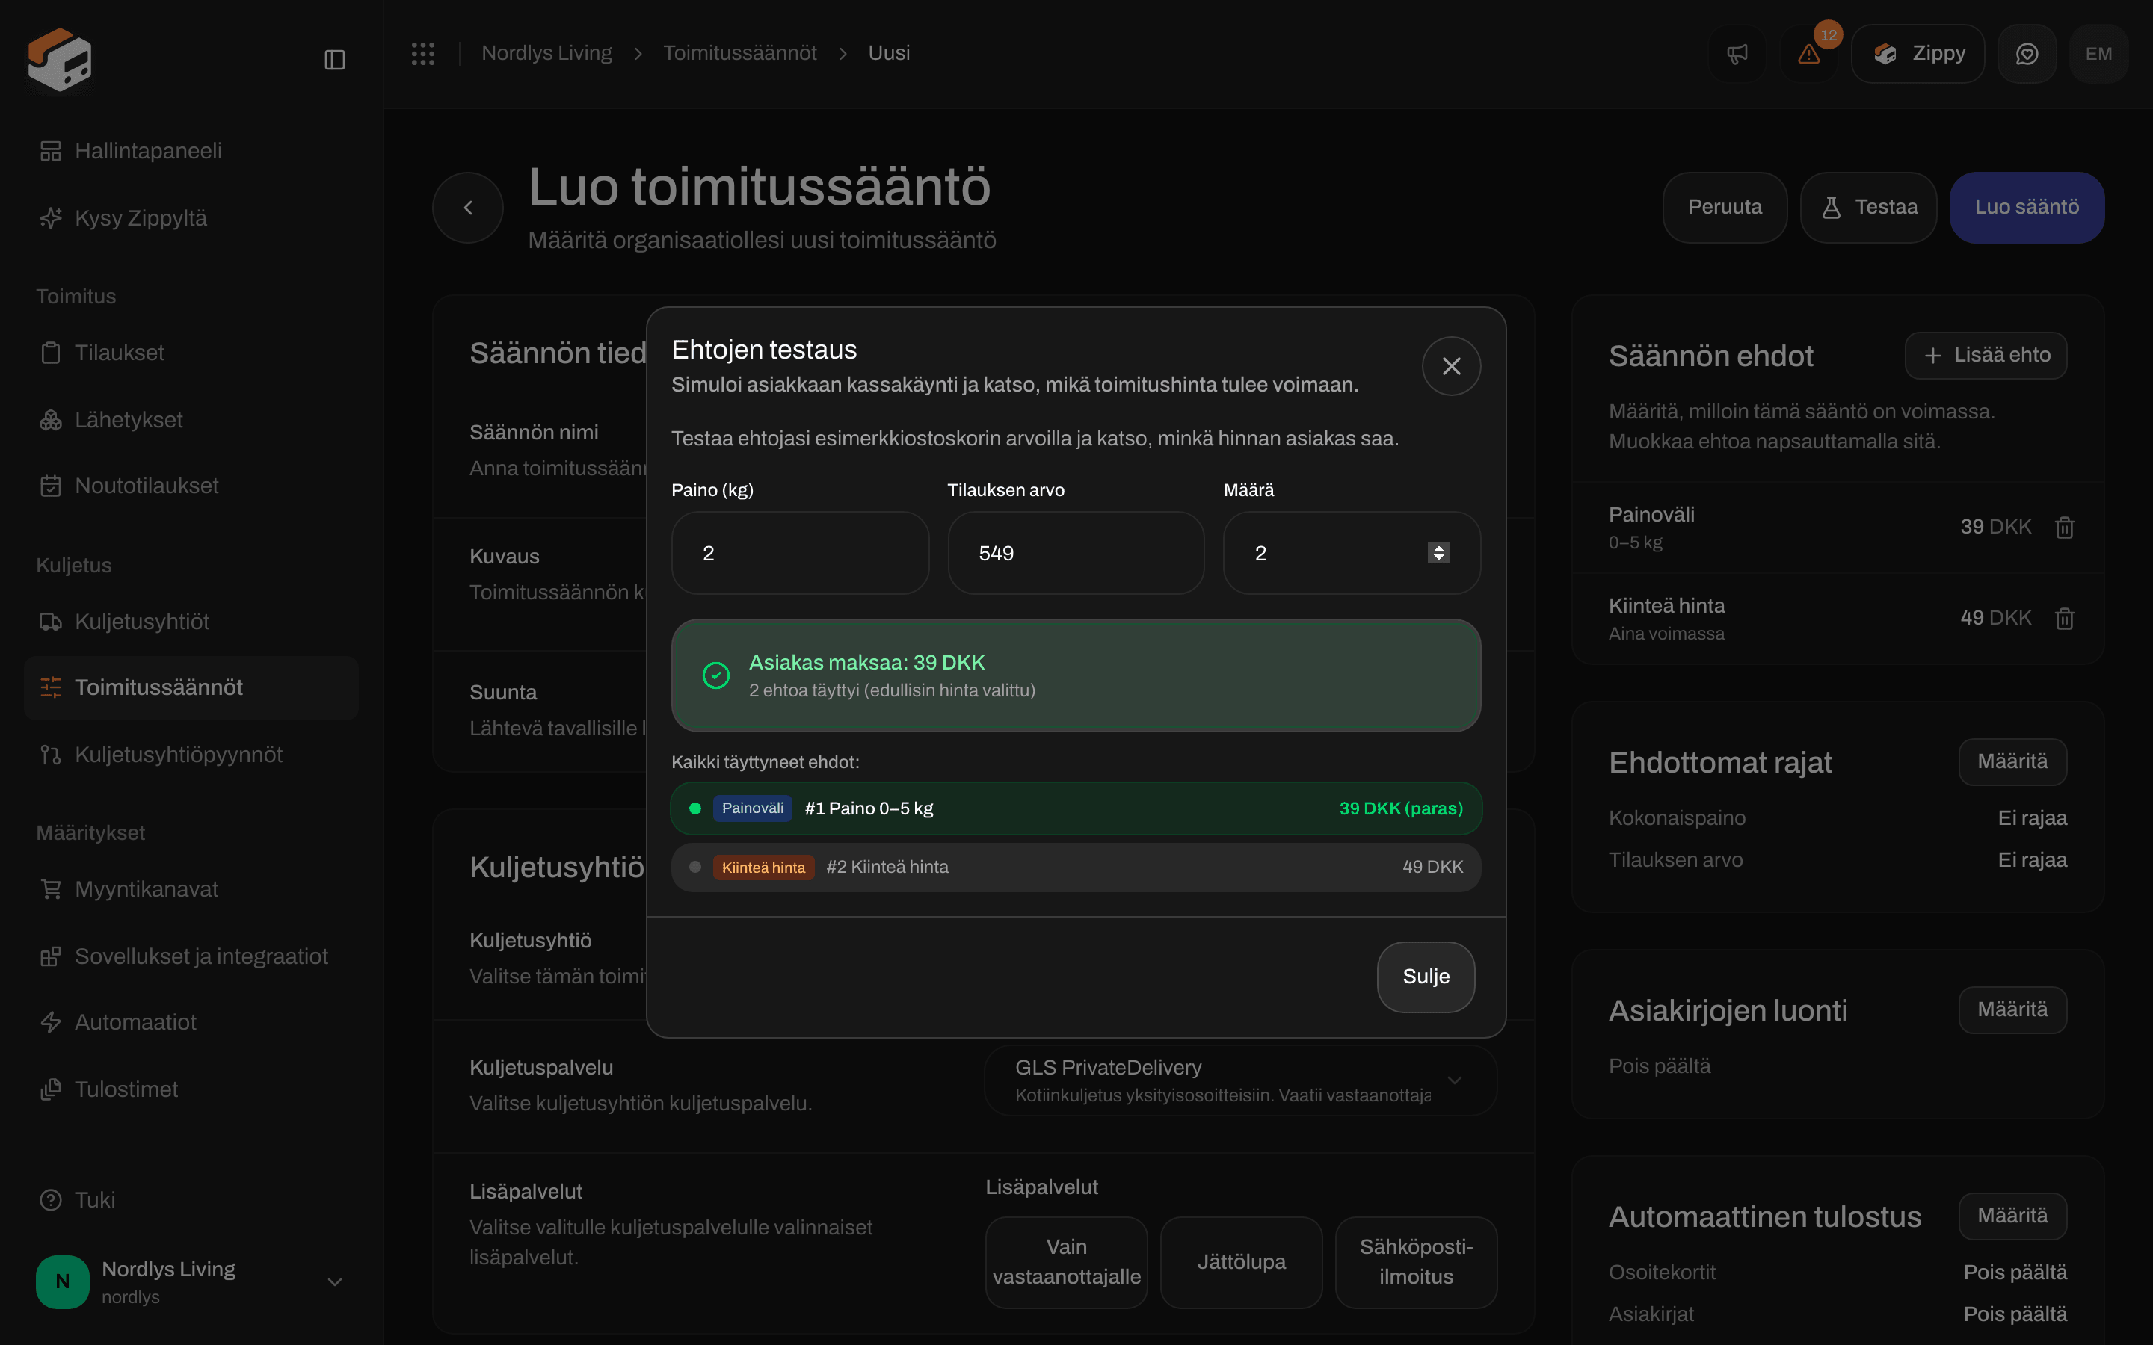Open Kuljetusyhtiöt in sidebar
The height and width of the screenshot is (1345, 2153).
click(x=191, y=622)
